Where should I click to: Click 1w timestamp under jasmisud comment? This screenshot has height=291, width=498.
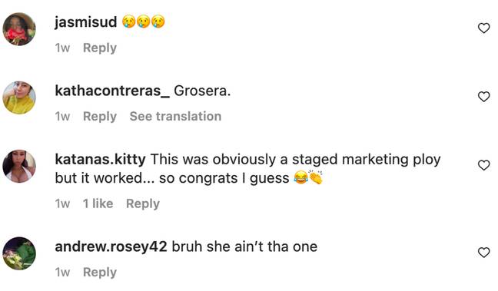[x=62, y=48]
